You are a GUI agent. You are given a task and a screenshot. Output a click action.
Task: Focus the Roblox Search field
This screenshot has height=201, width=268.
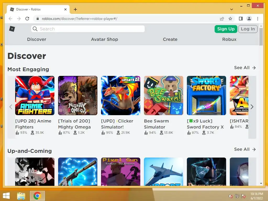tap(88, 29)
